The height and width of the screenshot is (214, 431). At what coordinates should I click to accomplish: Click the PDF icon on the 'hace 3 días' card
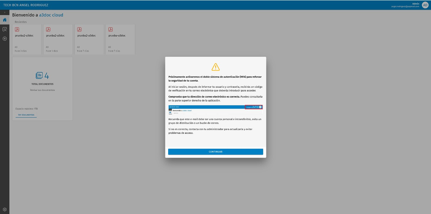[17, 29]
